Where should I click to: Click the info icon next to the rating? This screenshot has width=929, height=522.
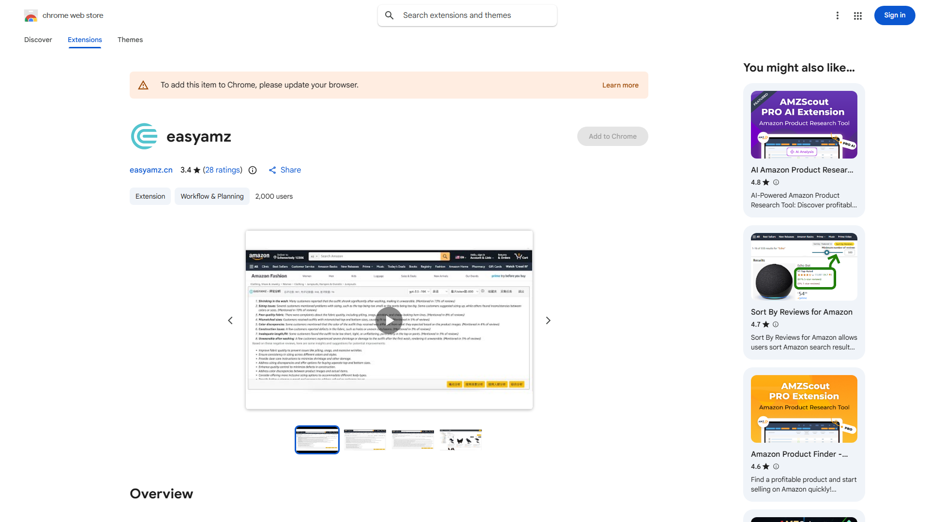[252, 170]
